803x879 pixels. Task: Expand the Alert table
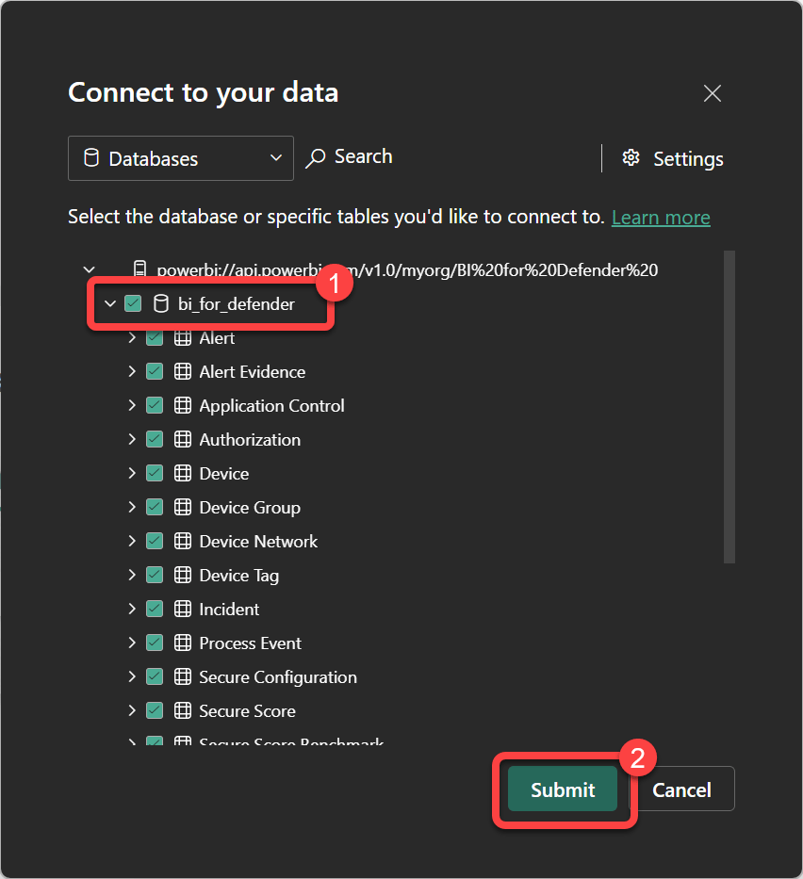point(132,337)
